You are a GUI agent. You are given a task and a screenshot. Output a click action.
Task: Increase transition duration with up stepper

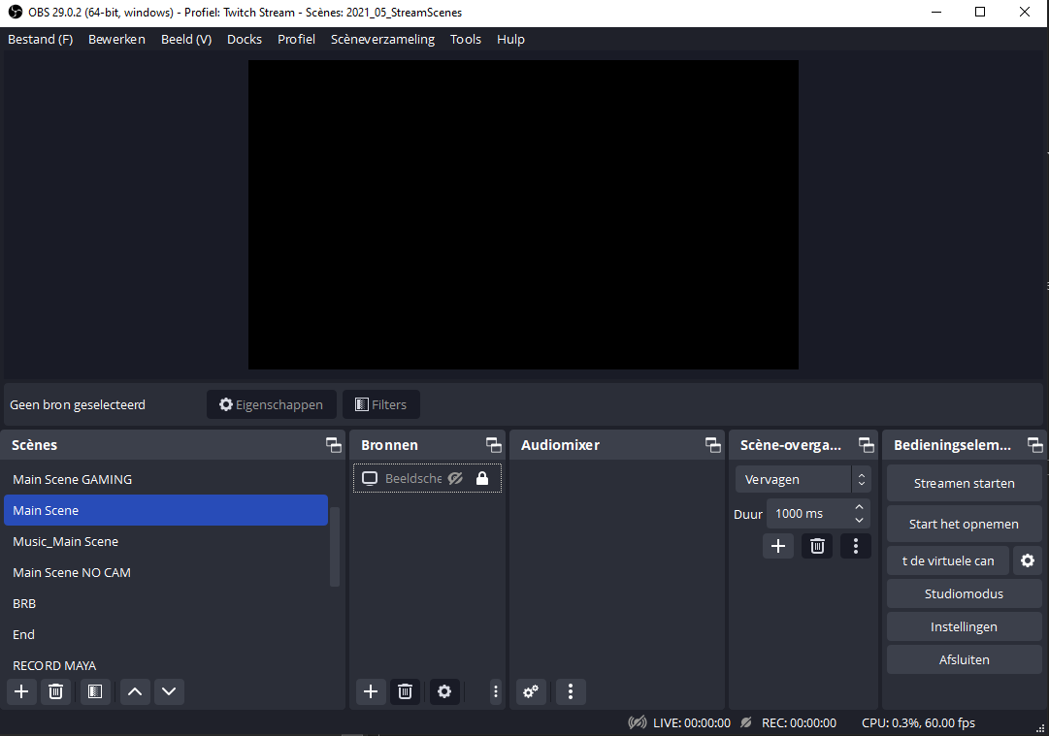tap(859, 507)
